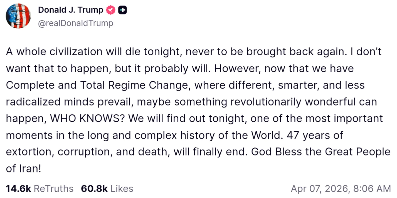Click the red verified checkmark badge
The image size is (397, 198).
(x=111, y=10)
